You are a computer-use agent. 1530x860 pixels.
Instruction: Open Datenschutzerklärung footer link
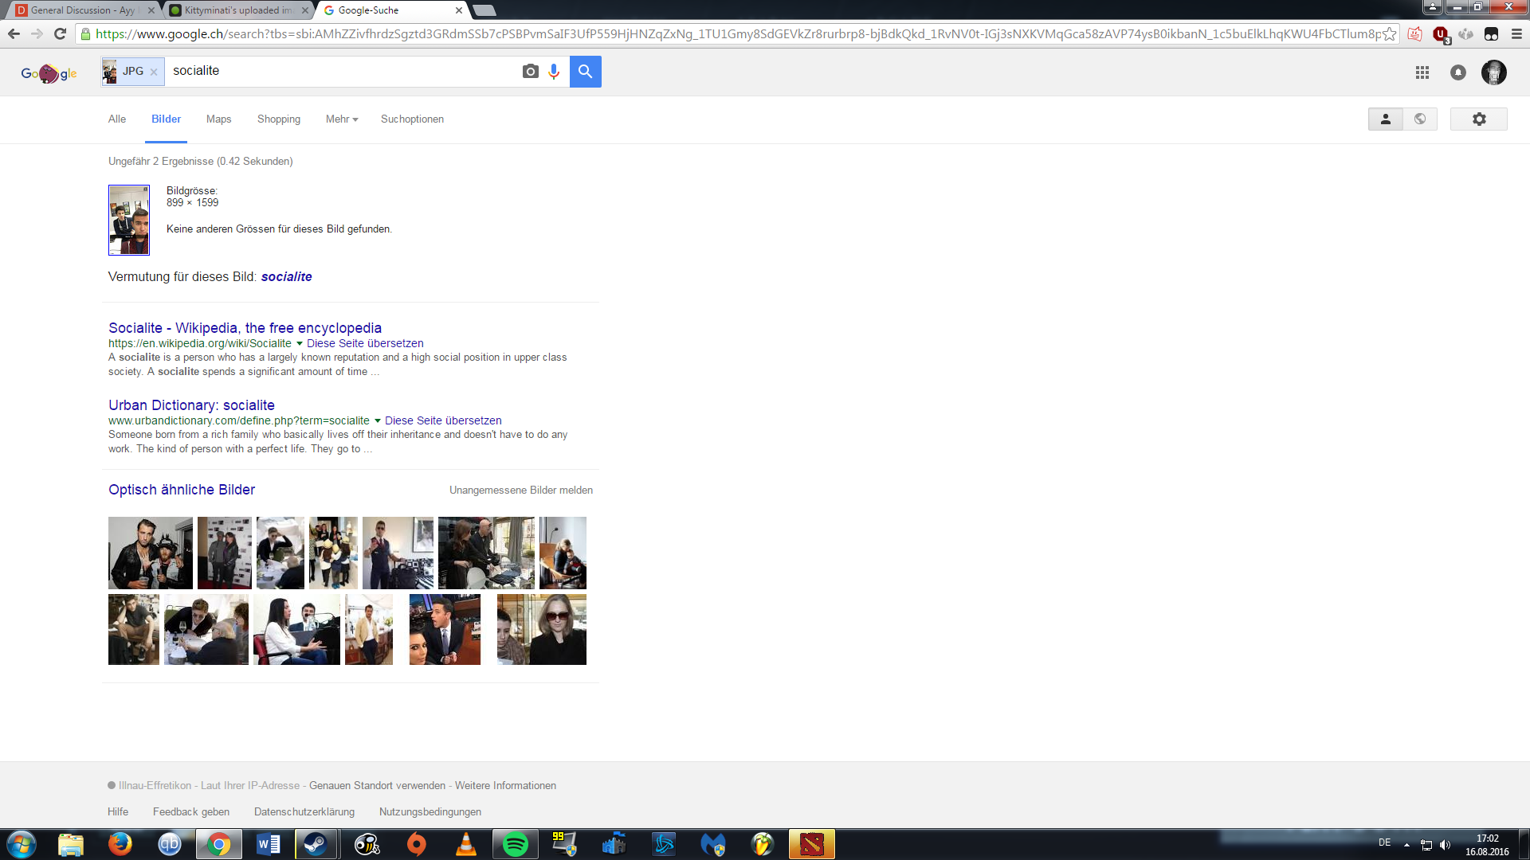304,811
